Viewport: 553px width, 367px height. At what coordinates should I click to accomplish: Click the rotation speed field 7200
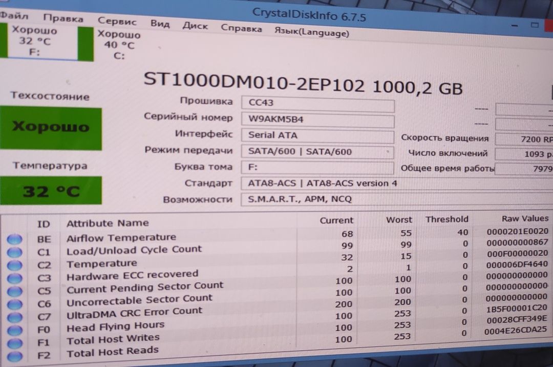click(x=524, y=139)
